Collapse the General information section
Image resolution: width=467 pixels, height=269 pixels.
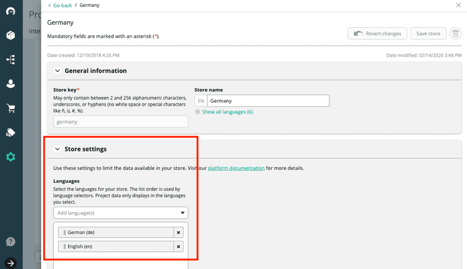coord(58,71)
